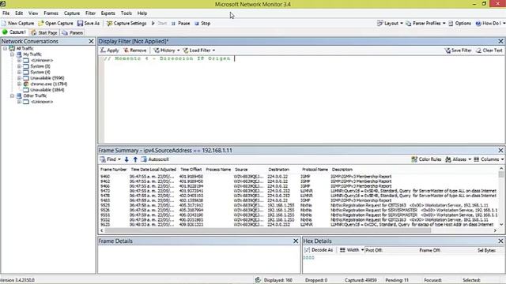Open Capture Settings
The width and height of the screenshot is (506, 284).
126,23
